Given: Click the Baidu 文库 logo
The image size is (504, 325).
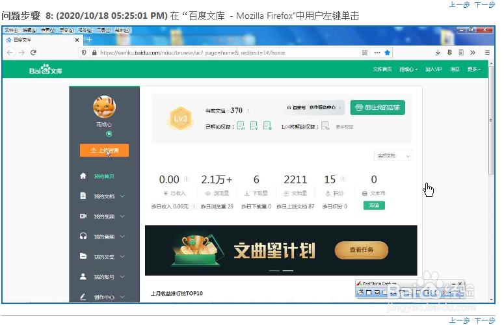Looking at the screenshot, I should point(46,70).
